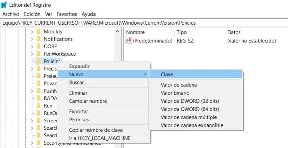Choose Ir a HKEY_LOCAL_MACHINE
Image resolution: width=288 pixels, height=148 pixels.
tap(104, 138)
